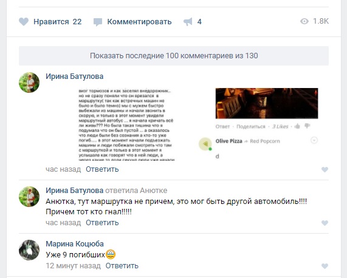Like Марина Коцюба's comment with heart
Viewport: 347px width, 278px height.
(325, 266)
